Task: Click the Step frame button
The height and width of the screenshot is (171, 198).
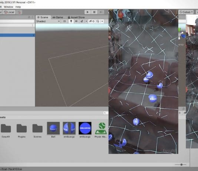Action: point(101,12)
